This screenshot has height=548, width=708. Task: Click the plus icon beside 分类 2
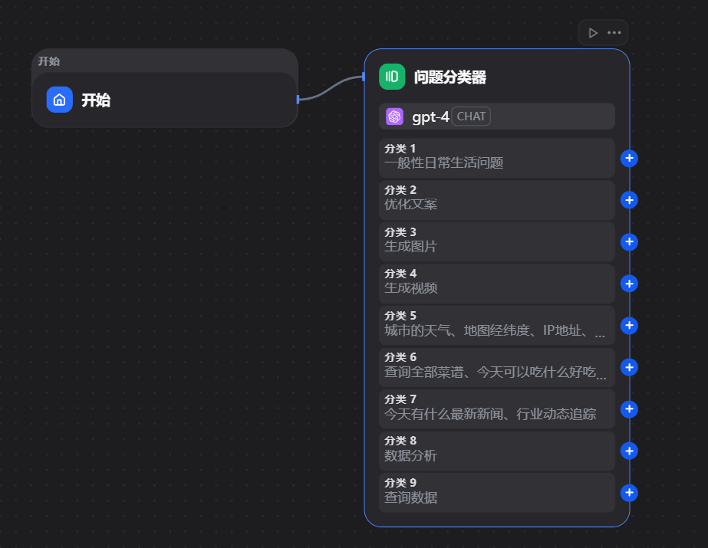[629, 201]
